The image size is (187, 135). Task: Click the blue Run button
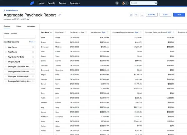pyautogui.click(x=179, y=15)
